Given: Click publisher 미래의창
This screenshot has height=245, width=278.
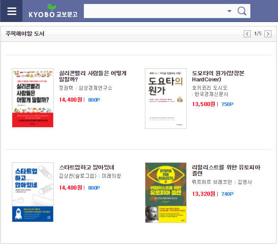Looking at the screenshot, I should [112, 176].
